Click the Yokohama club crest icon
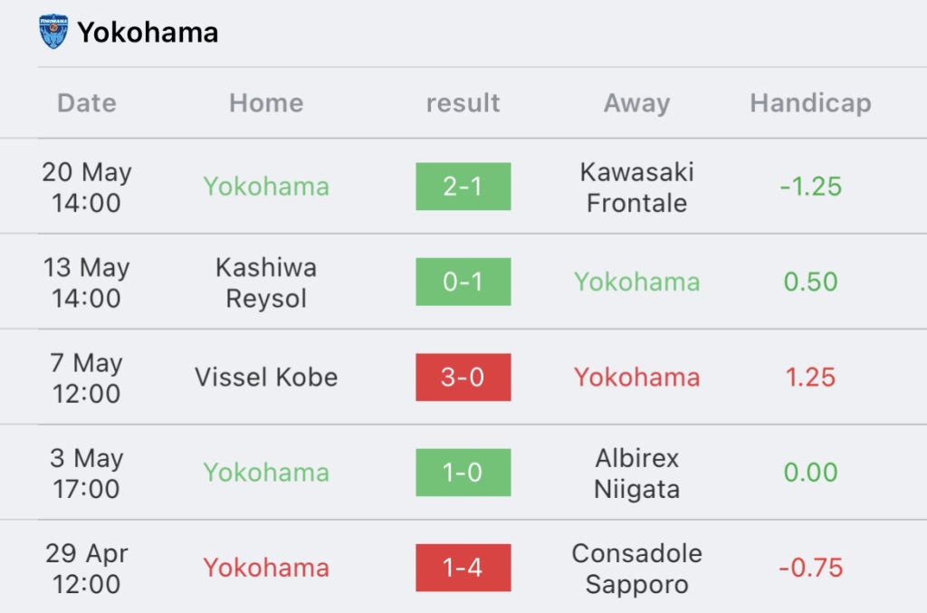This screenshot has width=927, height=613. (53, 32)
